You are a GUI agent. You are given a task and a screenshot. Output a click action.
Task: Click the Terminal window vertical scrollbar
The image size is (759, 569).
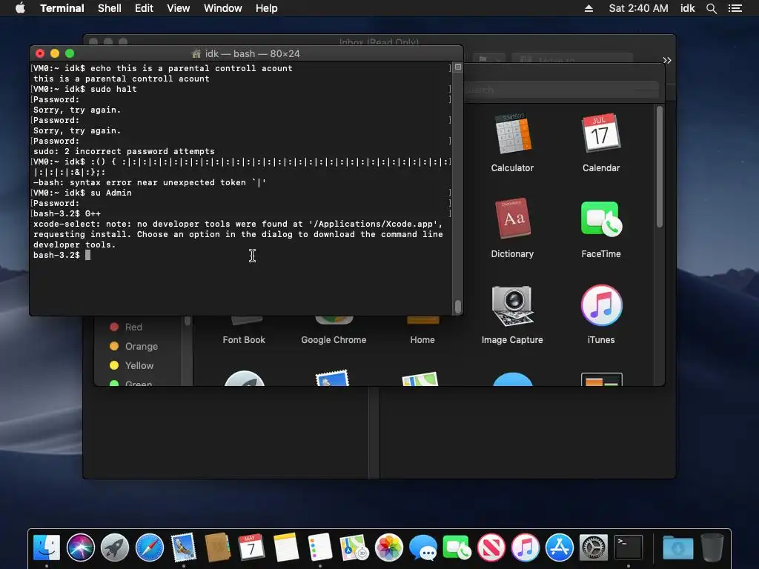point(458,307)
